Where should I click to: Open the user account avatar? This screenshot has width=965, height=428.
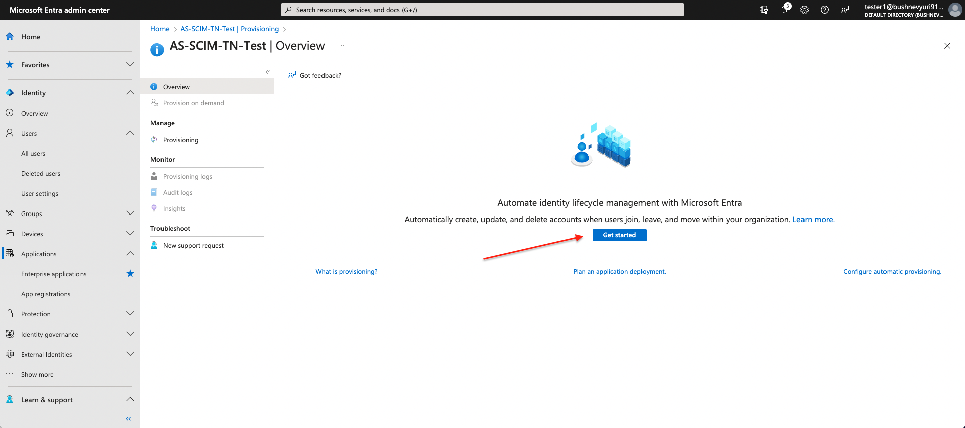pyautogui.click(x=955, y=10)
